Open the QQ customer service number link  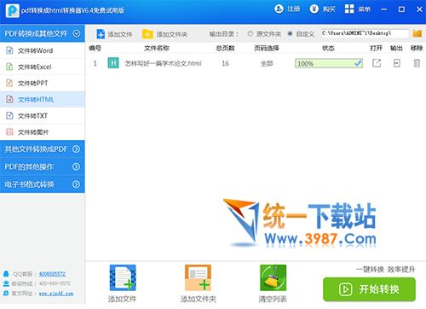pyautogui.click(x=52, y=274)
